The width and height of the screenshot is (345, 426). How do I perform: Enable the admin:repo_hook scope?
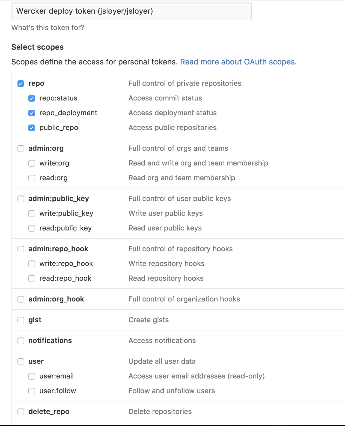(21, 249)
